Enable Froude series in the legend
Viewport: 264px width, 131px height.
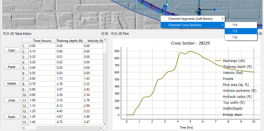coord(228,79)
